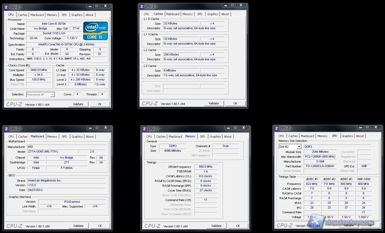The image size is (385, 233).
Task: Click CPU-Z title icon in Memory tab window
Action: 144,129
